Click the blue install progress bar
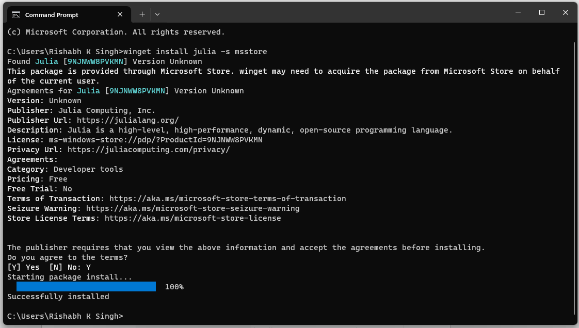Viewport: 579px width, 328px height. pos(86,287)
